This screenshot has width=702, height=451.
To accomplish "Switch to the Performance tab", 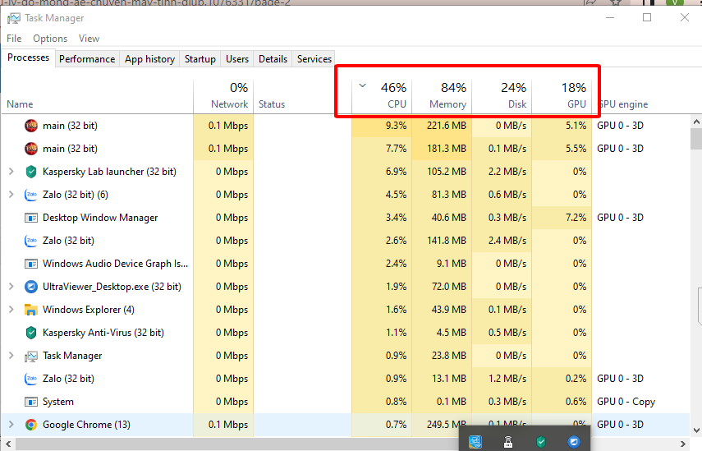I will coord(87,59).
